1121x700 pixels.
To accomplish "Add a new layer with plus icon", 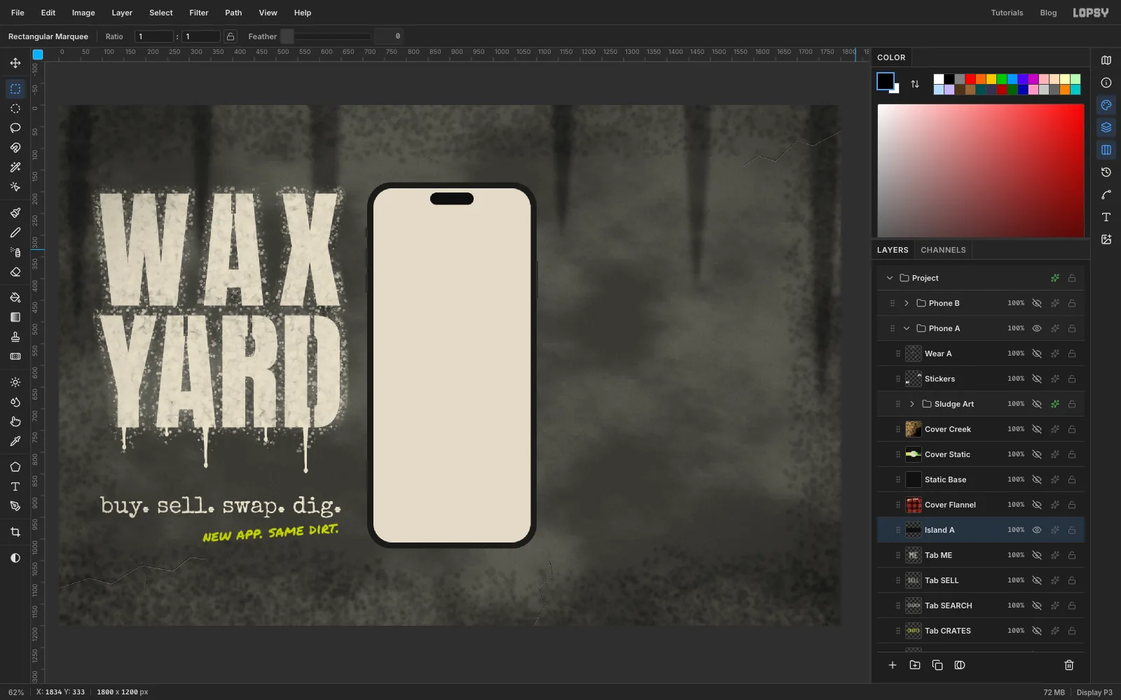I will point(893,665).
